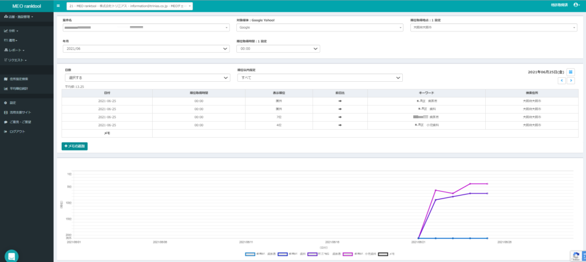The width and height of the screenshot is (586, 262).
Task: Click ログアウト in the sidebar
Action: click(14, 132)
